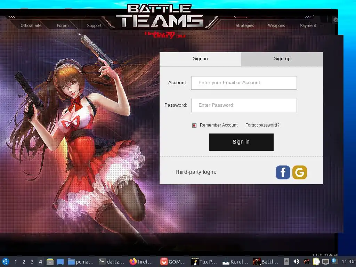Switch to workspace 1 in the pager
The image size is (356, 267).
pos(15,262)
